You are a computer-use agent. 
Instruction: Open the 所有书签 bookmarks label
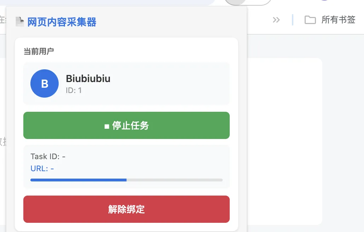(x=338, y=20)
